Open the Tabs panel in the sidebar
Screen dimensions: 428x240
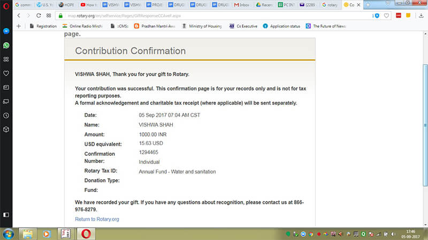point(6,101)
